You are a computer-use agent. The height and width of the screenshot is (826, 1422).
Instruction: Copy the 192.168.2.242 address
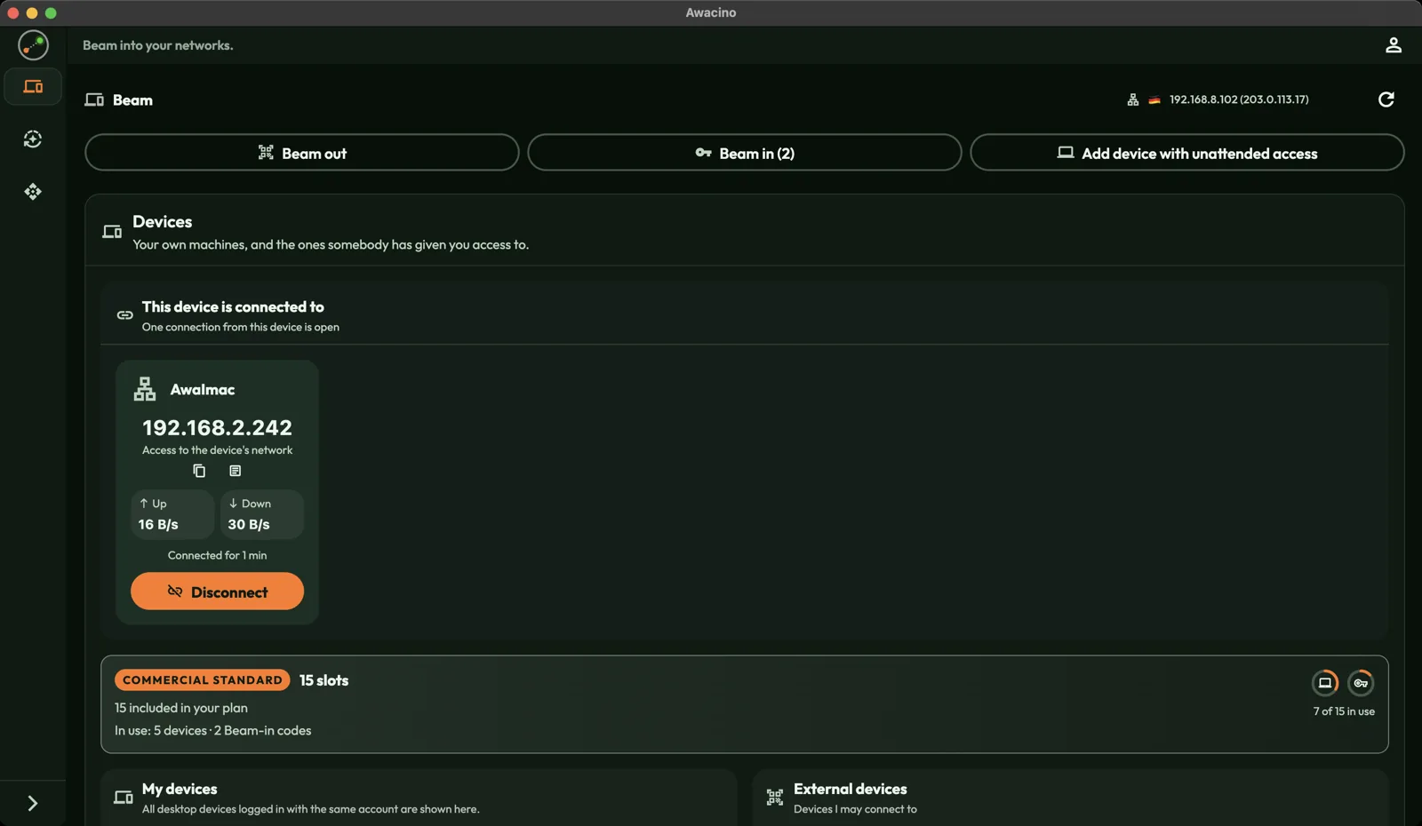coord(199,471)
